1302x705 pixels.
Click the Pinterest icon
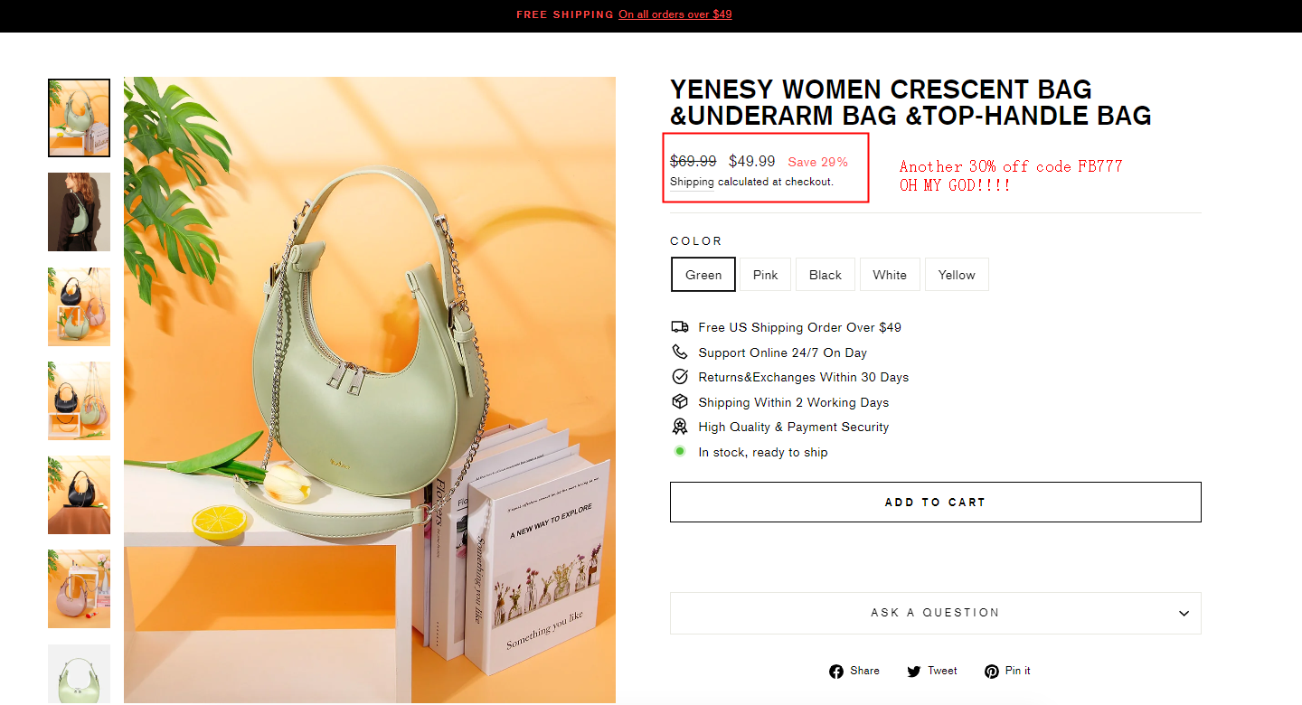click(x=992, y=671)
